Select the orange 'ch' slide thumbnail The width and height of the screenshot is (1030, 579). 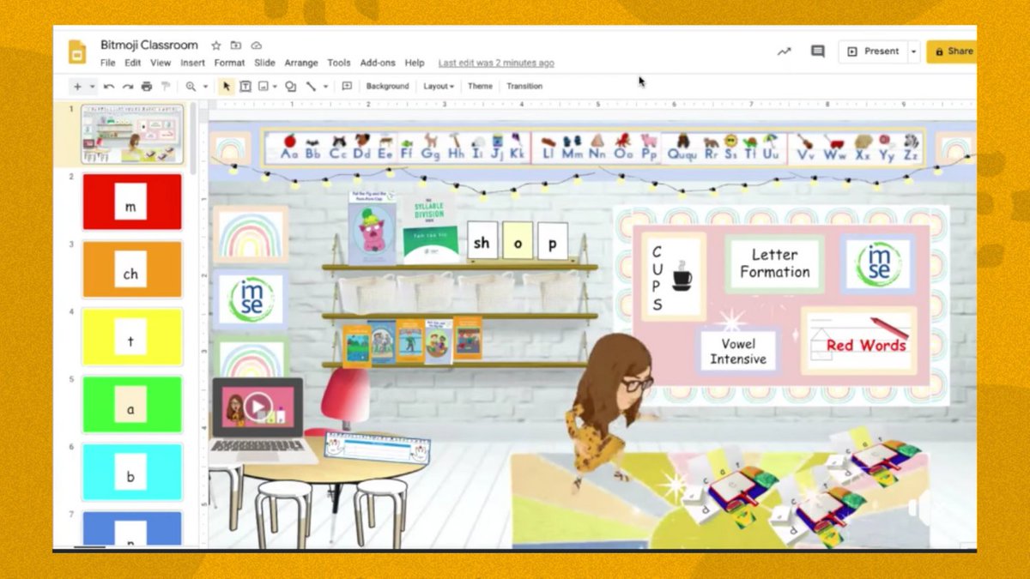point(131,269)
